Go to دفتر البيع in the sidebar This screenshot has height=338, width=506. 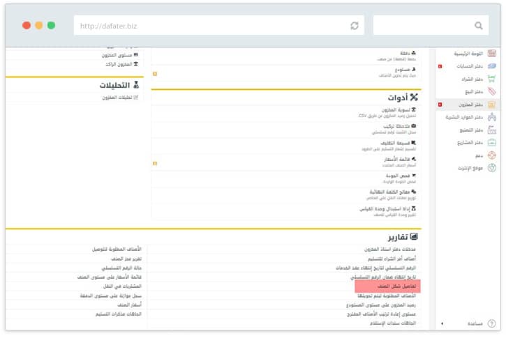pyautogui.click(x=474, y=92)
